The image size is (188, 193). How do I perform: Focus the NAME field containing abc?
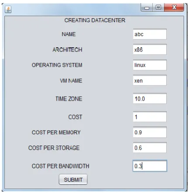[x=150, y=34]
